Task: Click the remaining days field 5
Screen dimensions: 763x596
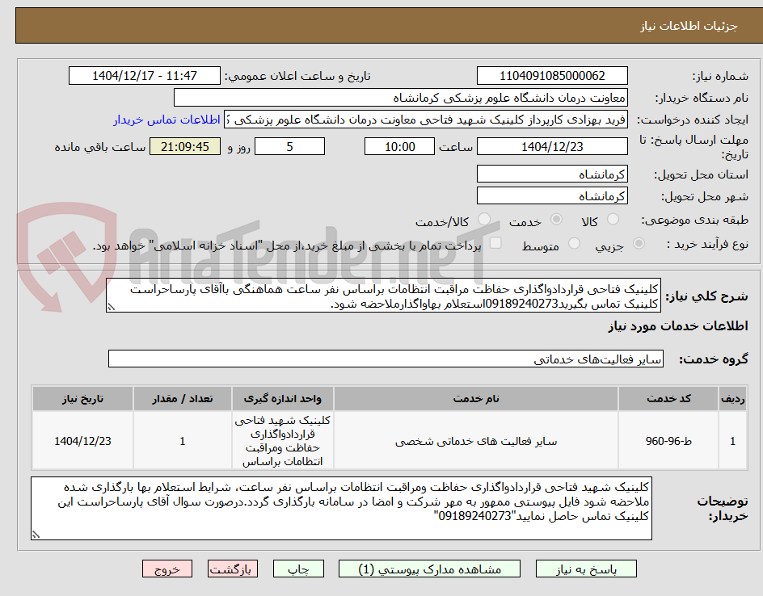Action: (x=289, y=146)
